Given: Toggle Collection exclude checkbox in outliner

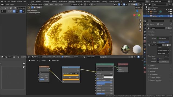Looking at the screenshot, I should 167,9.
